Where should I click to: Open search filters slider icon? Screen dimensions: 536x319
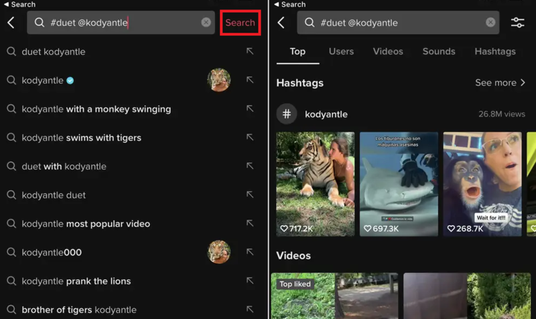pos(517,23)
